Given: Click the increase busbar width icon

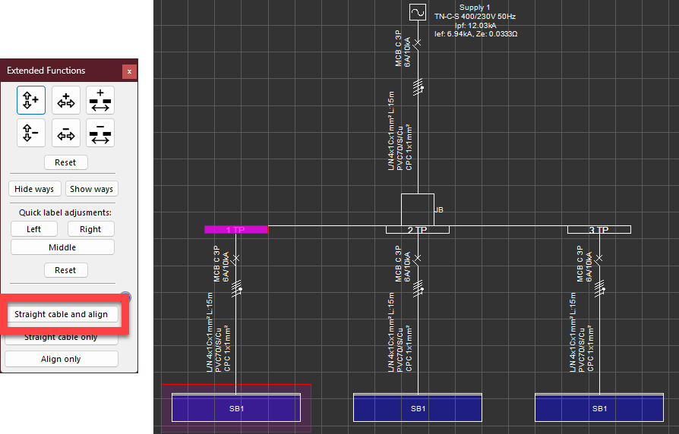Looking at the screenshot, I should [100, 100].
